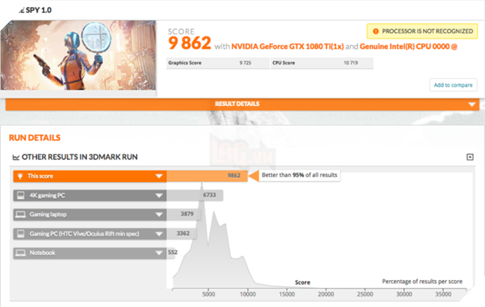Select the Gaming laptop label
Viewport: 485px width, 307px height.
[48, 215]
